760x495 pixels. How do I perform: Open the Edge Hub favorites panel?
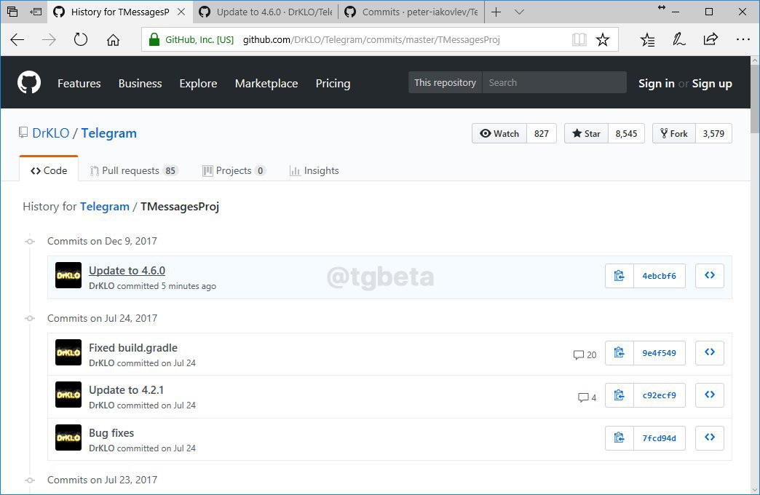pyautogui.click(x=647, y=40)
